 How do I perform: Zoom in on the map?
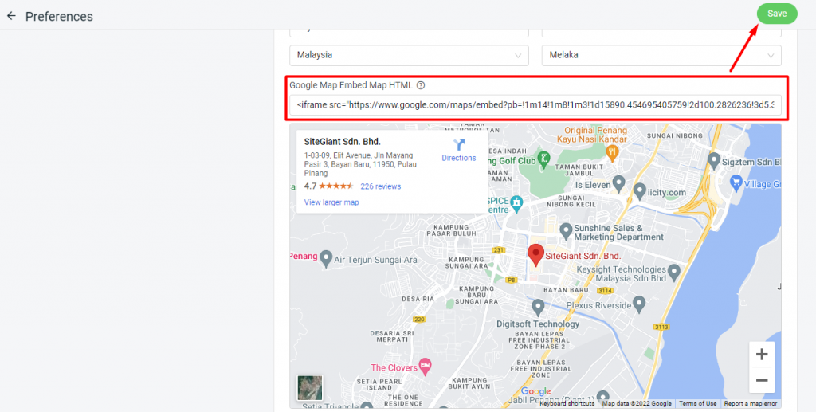762,355
